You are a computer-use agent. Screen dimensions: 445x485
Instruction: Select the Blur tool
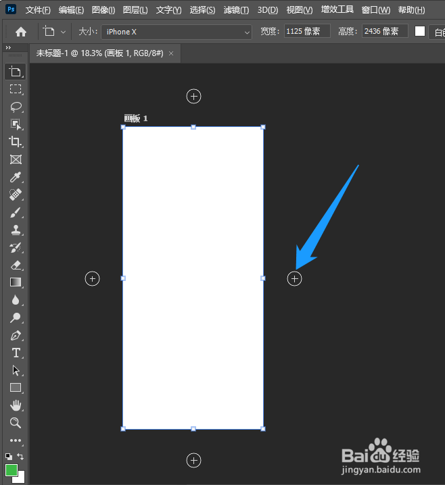[15, 300]
